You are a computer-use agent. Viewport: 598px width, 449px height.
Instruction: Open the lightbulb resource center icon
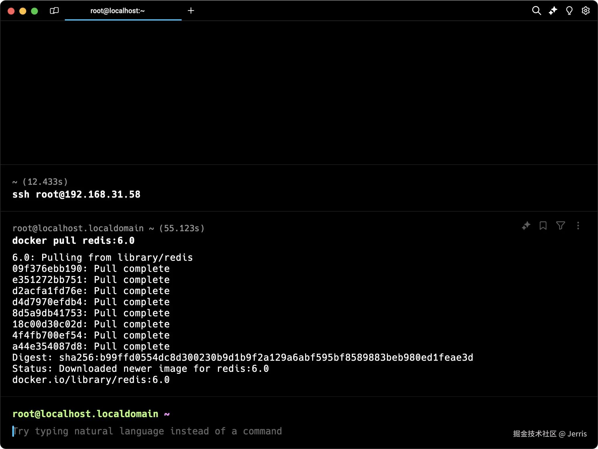coord(569,11)
